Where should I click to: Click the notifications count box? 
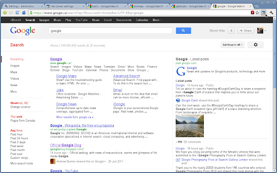pos(231,31)
